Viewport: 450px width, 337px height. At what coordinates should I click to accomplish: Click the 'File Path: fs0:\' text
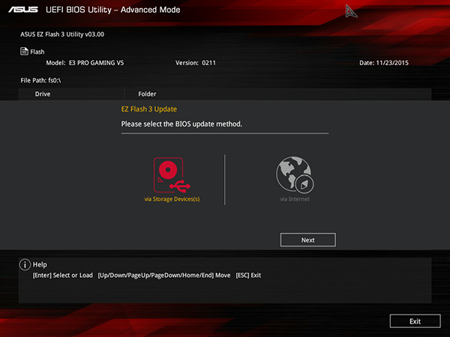click(40, 81)
